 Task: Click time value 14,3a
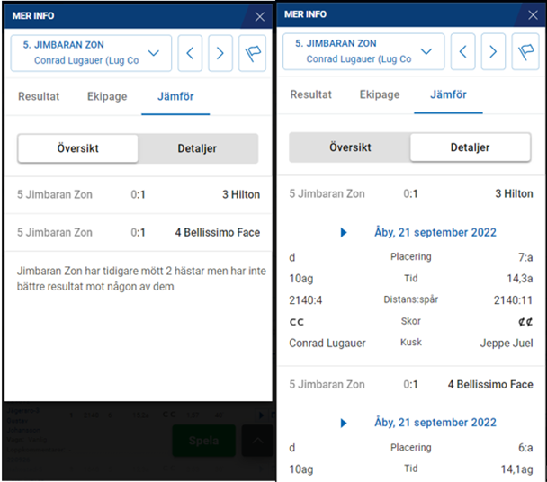coord(519,279)
